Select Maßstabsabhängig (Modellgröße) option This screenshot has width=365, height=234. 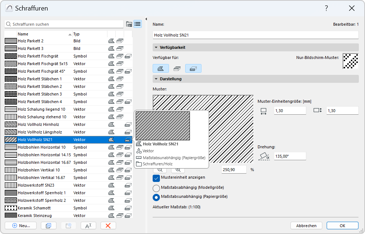pos(156,188)
